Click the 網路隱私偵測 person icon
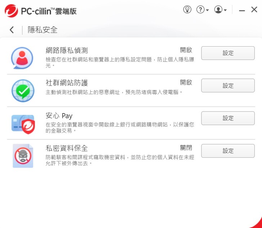Viewport: 262px width, 228px height. (22, 58)
